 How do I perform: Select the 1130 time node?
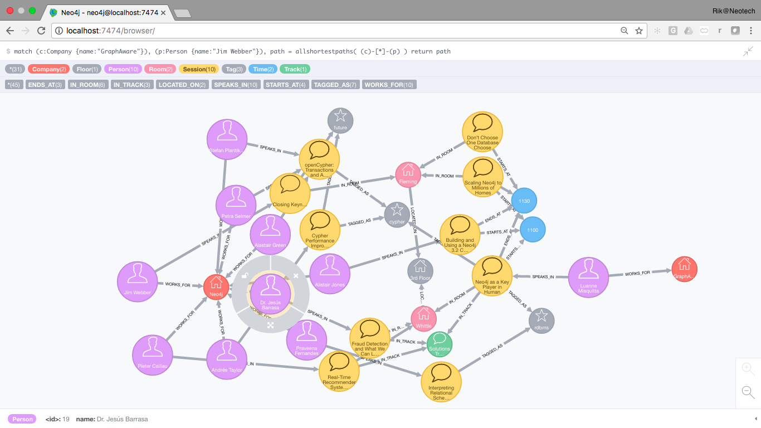[524, 201]
